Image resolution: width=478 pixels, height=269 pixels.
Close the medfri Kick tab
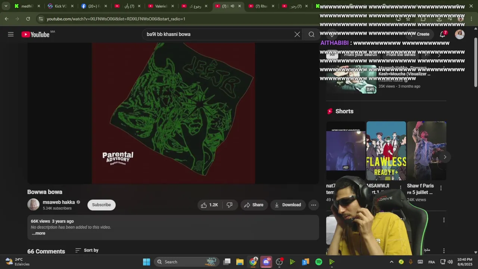pos(38,6)
